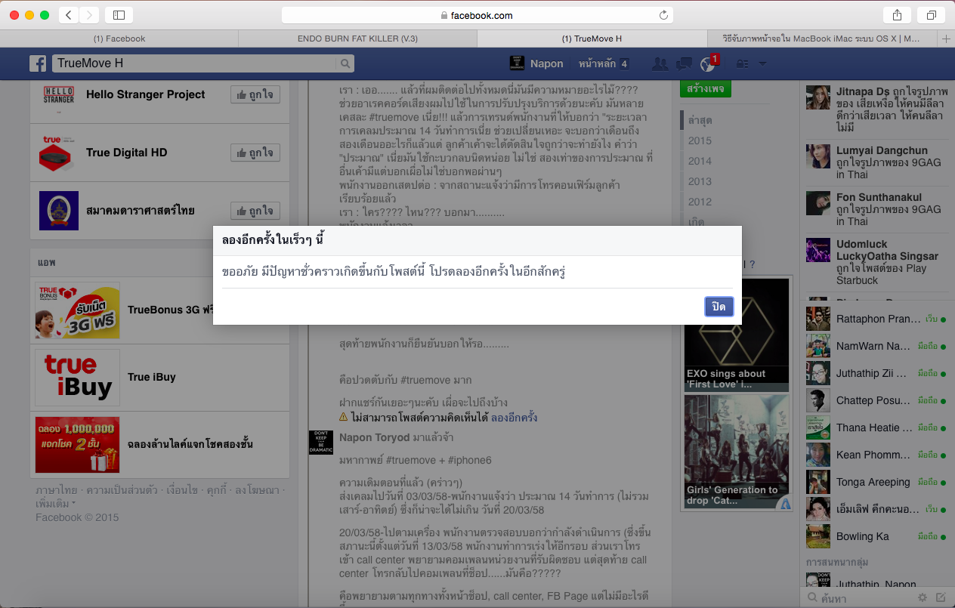Like สมาคมดาราศาสตร์ไทย with ถูกใจ
This screenshot has width=955, height=608.
255,211
